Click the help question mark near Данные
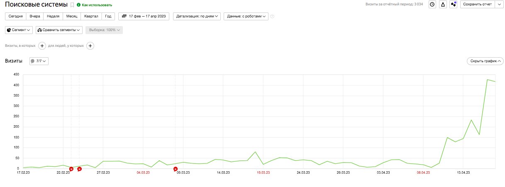 pos(272,17)
